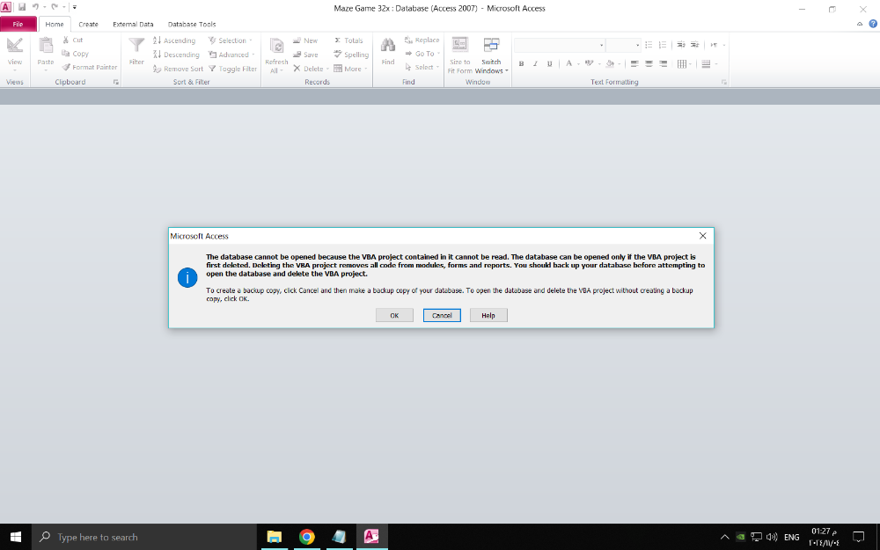Toggle Italic text formatting
The width and height of the screenshot is (880, 550).
535,63
